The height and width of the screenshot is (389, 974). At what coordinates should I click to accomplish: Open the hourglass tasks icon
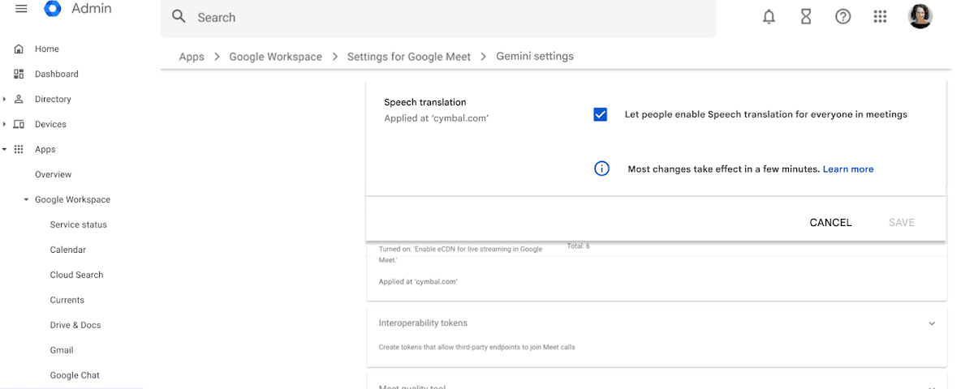coord(806,17)
